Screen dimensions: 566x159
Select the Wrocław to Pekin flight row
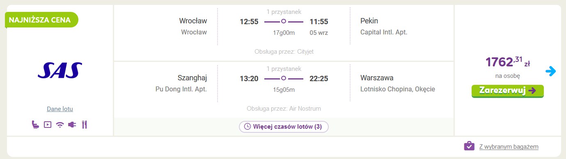click(x=284, y=33)
